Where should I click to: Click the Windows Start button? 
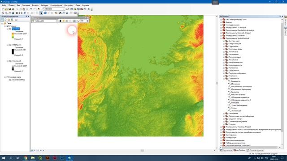pos(4,158)
